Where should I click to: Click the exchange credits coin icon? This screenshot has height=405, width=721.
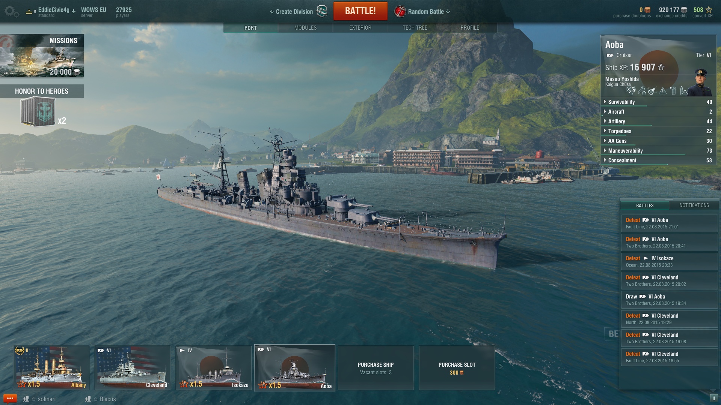point(684,10)
